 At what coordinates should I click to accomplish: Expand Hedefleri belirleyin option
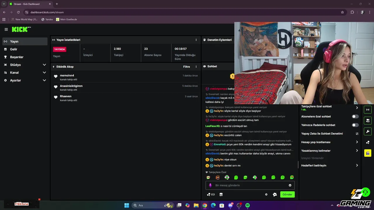point(330,165)
